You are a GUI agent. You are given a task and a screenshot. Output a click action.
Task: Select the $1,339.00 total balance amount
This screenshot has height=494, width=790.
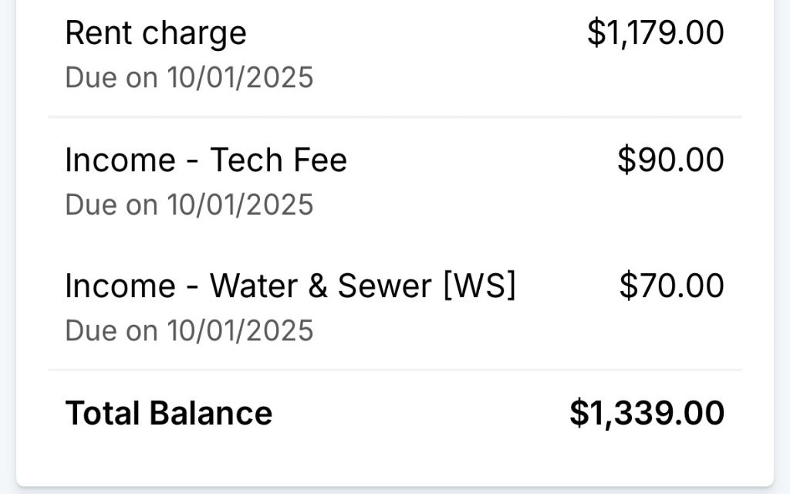coord(647,413)
